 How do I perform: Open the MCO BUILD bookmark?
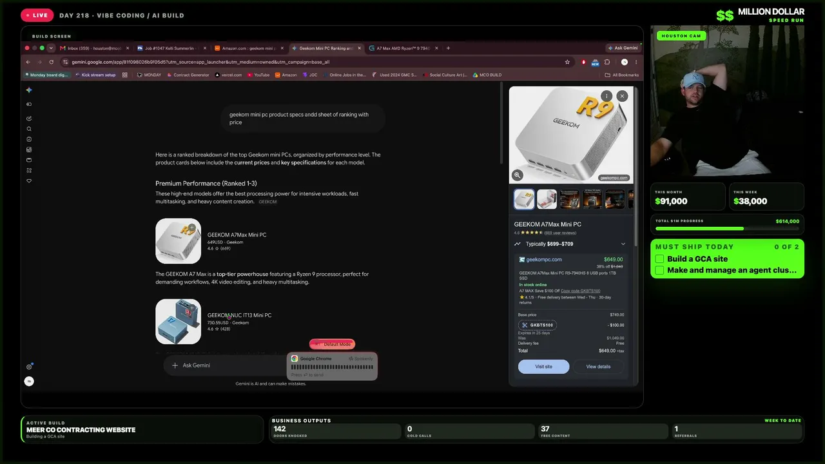[487, 75]
